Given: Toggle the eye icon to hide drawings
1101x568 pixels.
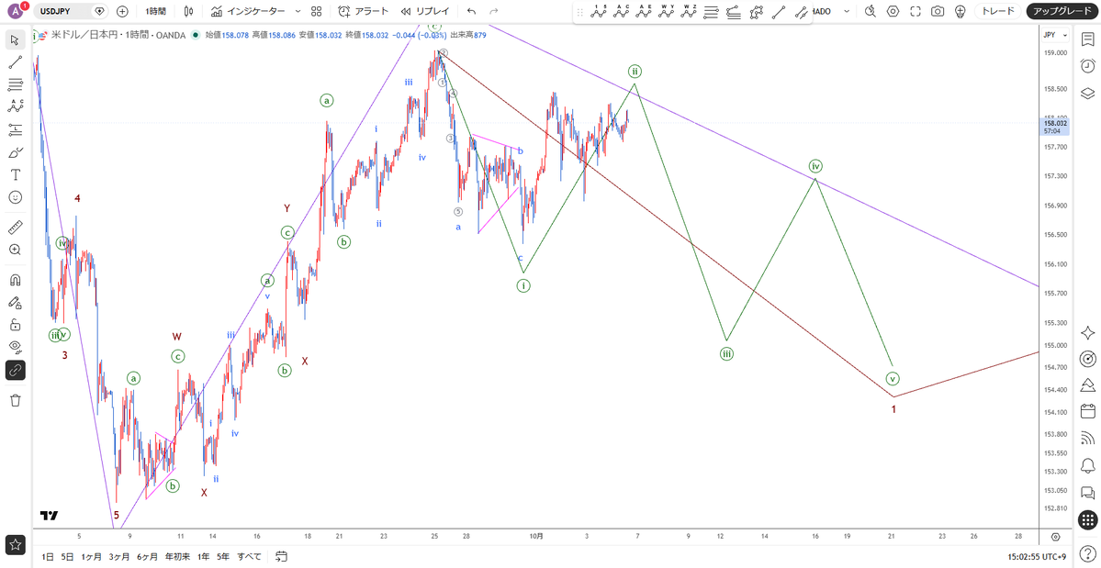Looking at the screenshot, I should 15,347.
